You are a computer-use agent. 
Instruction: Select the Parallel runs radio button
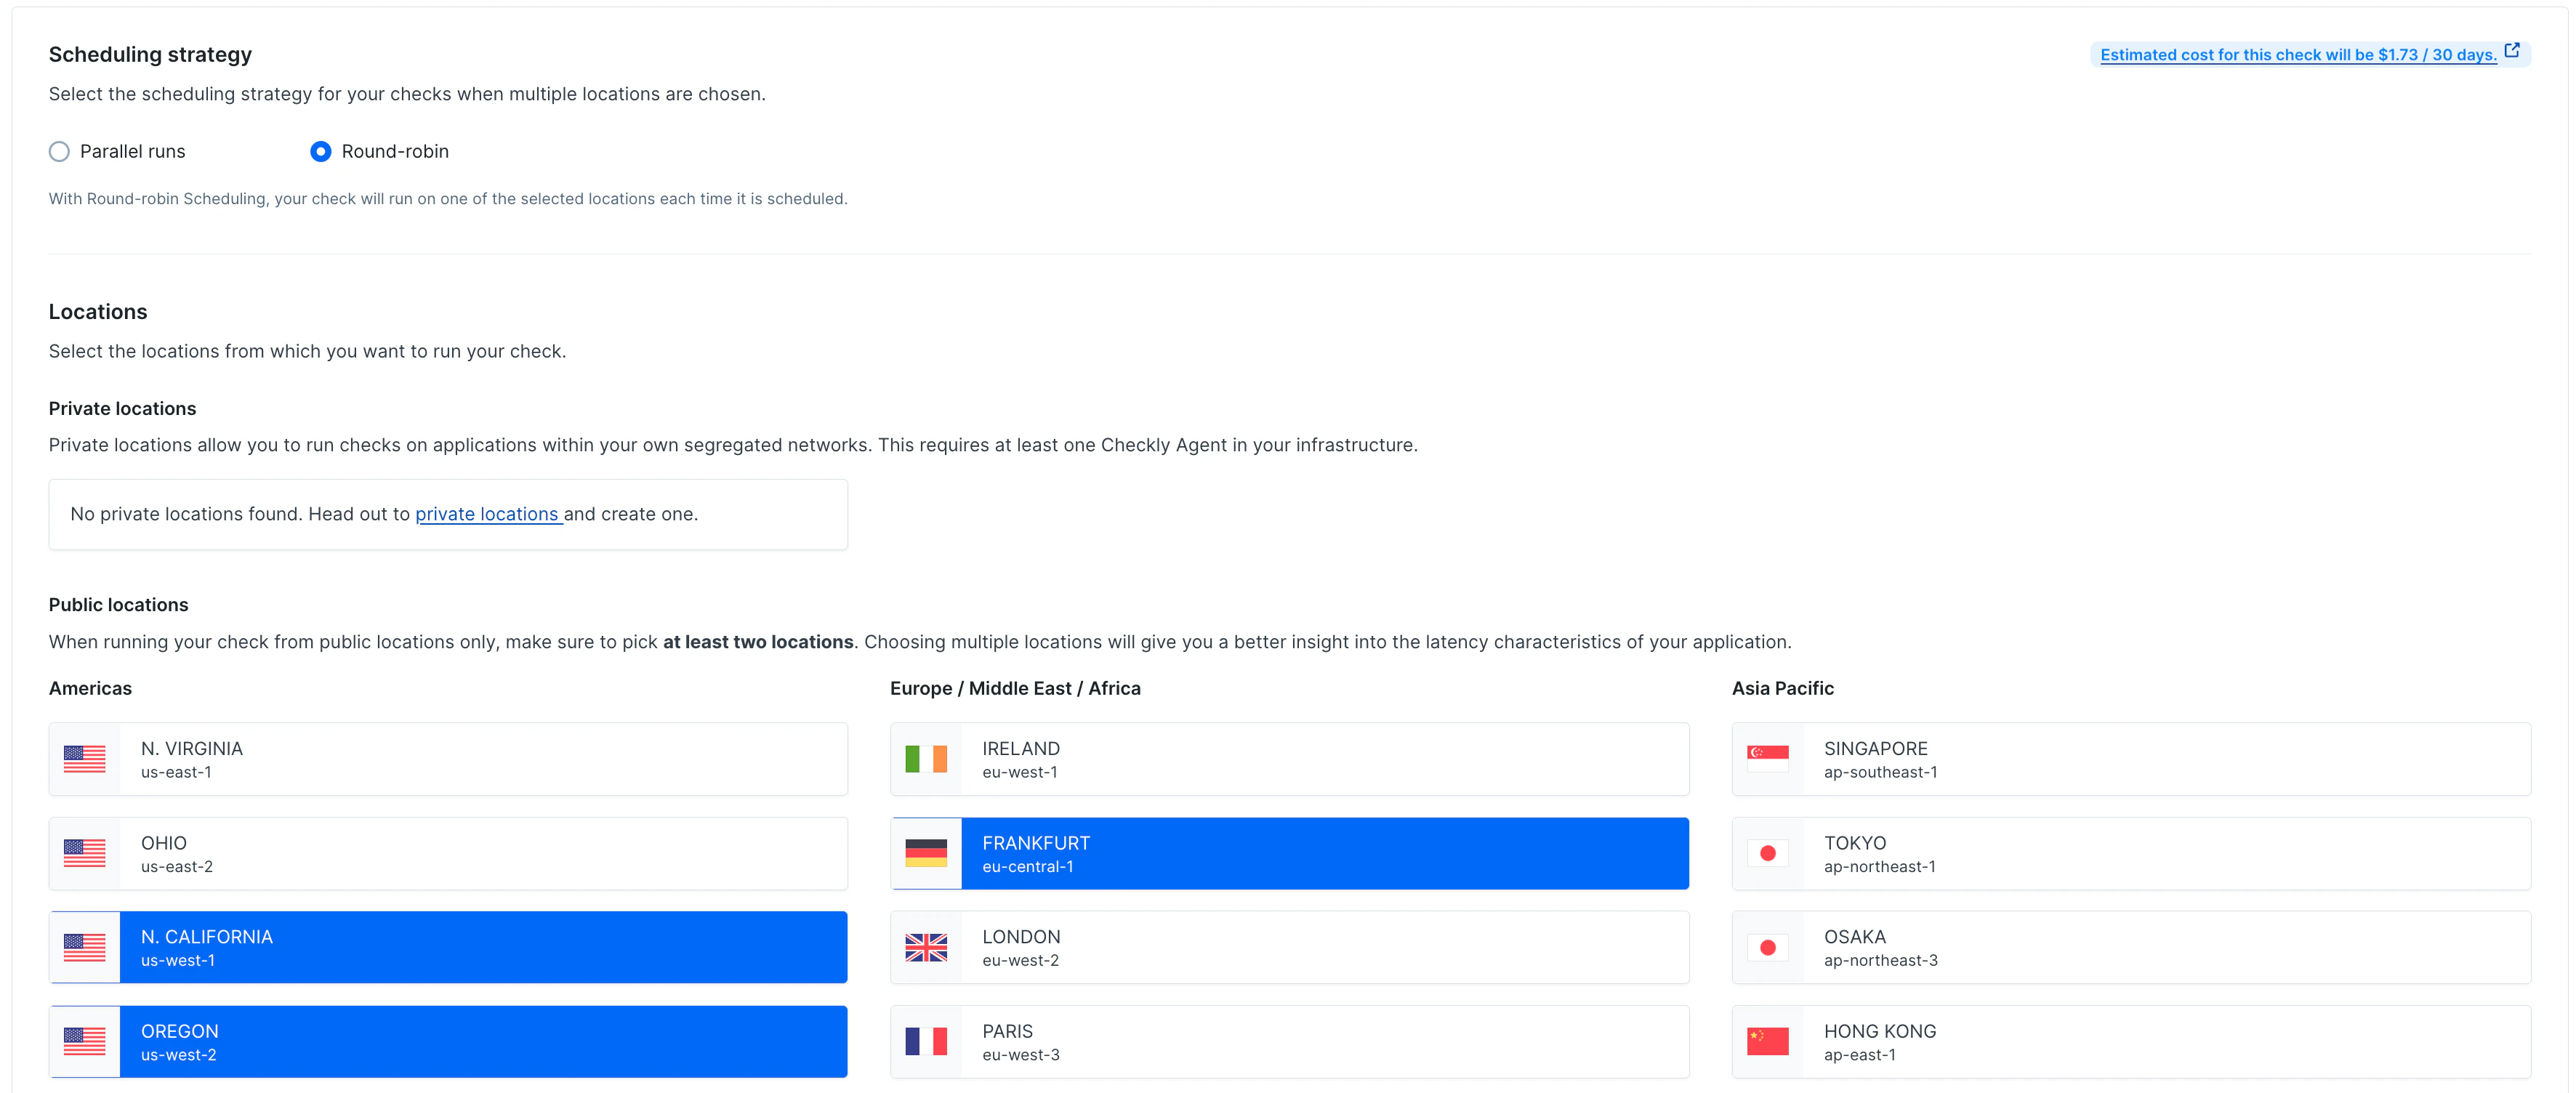pos(59,151)
